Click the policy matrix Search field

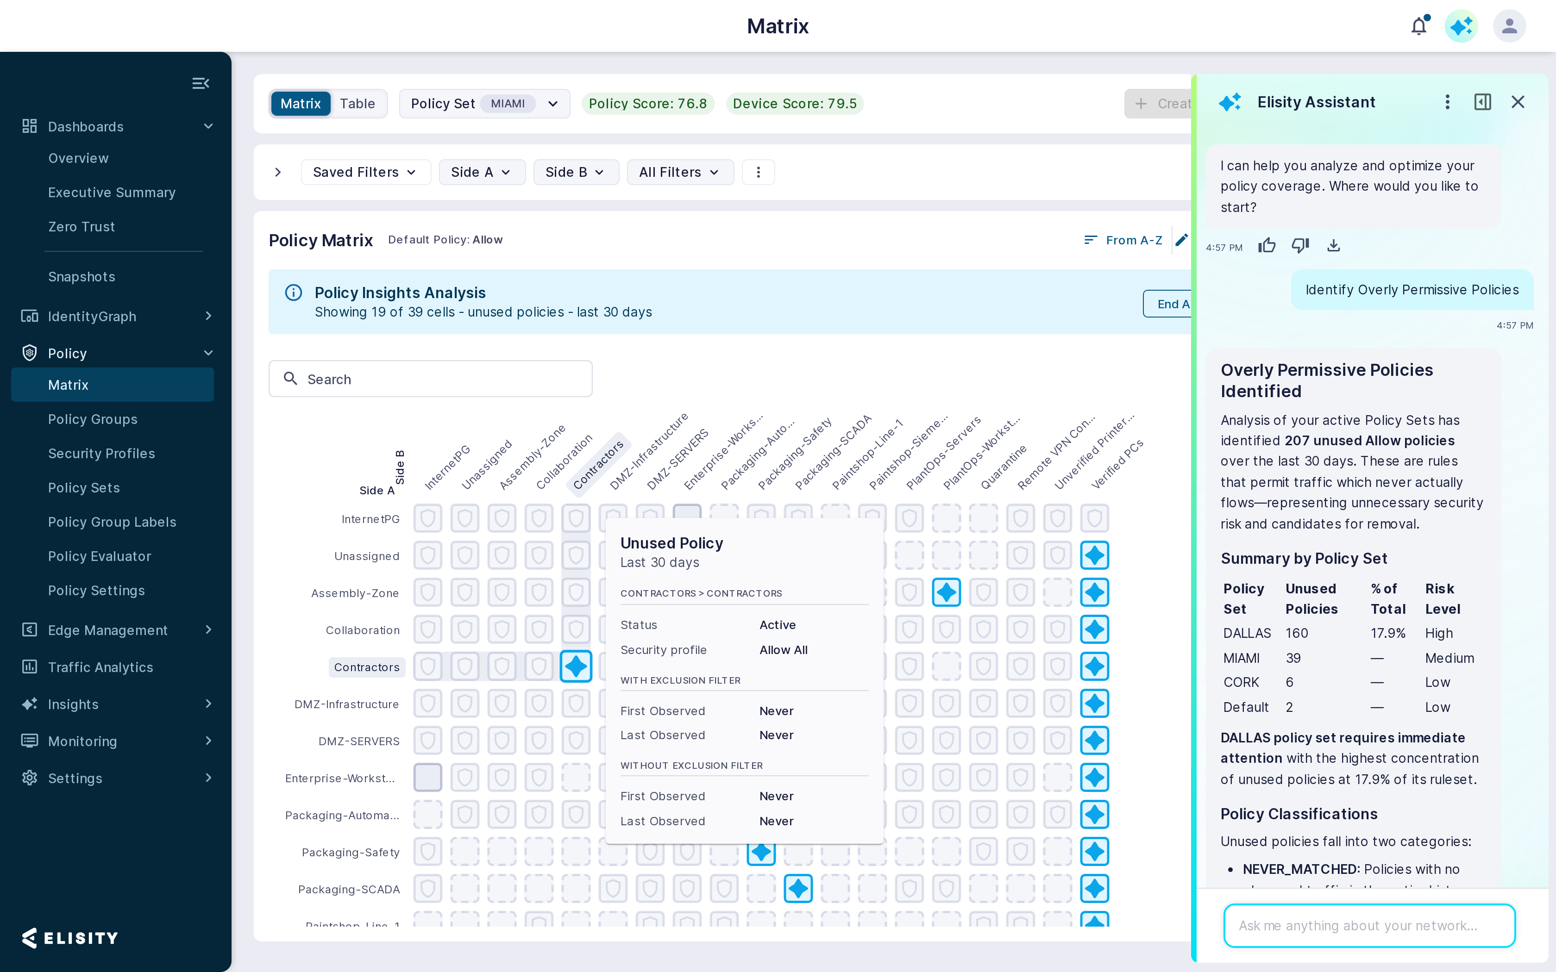(430, 379)
